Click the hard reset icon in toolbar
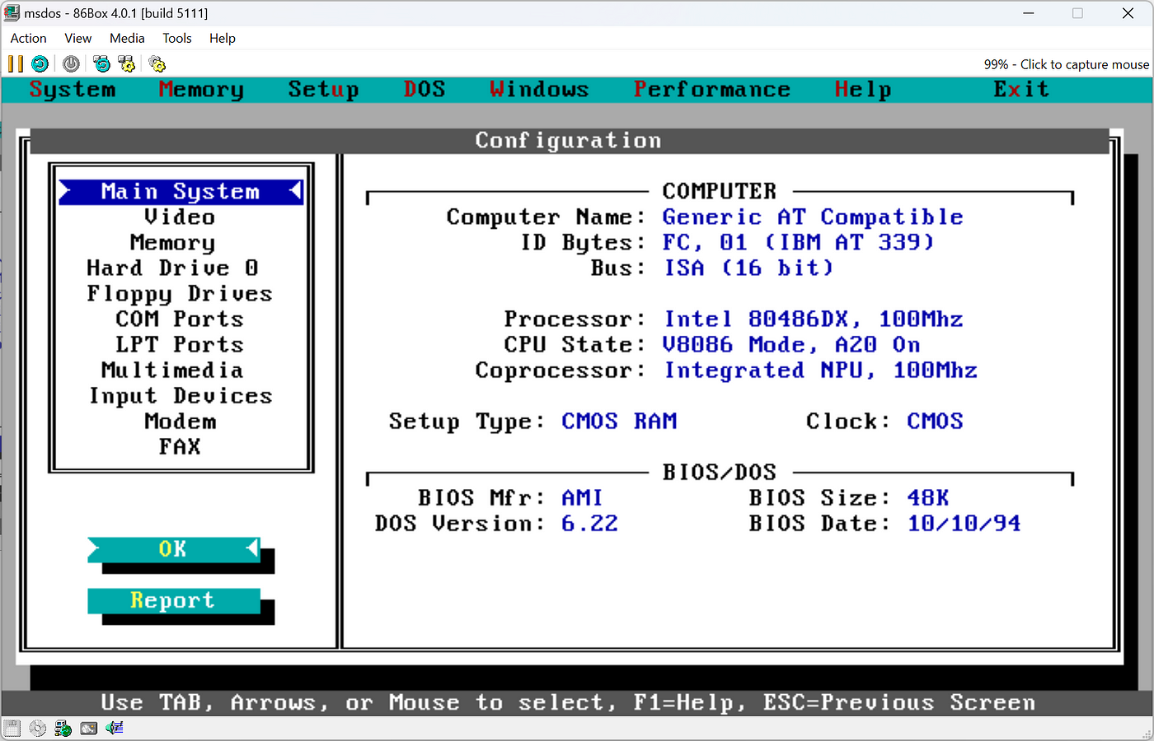 tap(40, 63)
